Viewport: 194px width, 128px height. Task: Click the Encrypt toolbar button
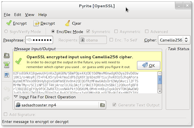click(16, 23)
